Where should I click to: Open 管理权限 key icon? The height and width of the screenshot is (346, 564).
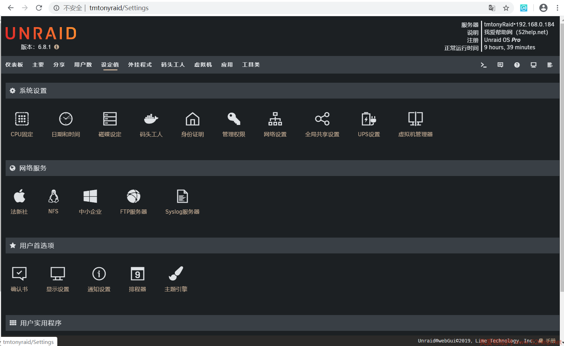click(233, 119)
